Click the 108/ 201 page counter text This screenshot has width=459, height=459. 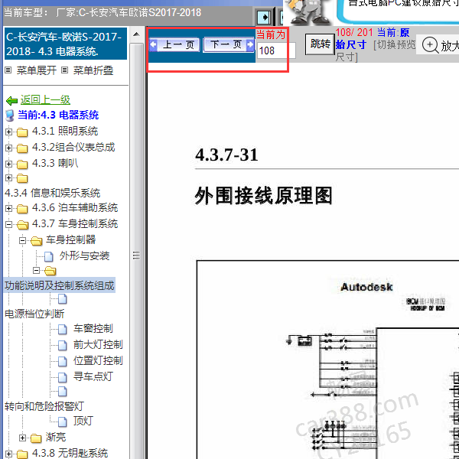tap(354, 32)
